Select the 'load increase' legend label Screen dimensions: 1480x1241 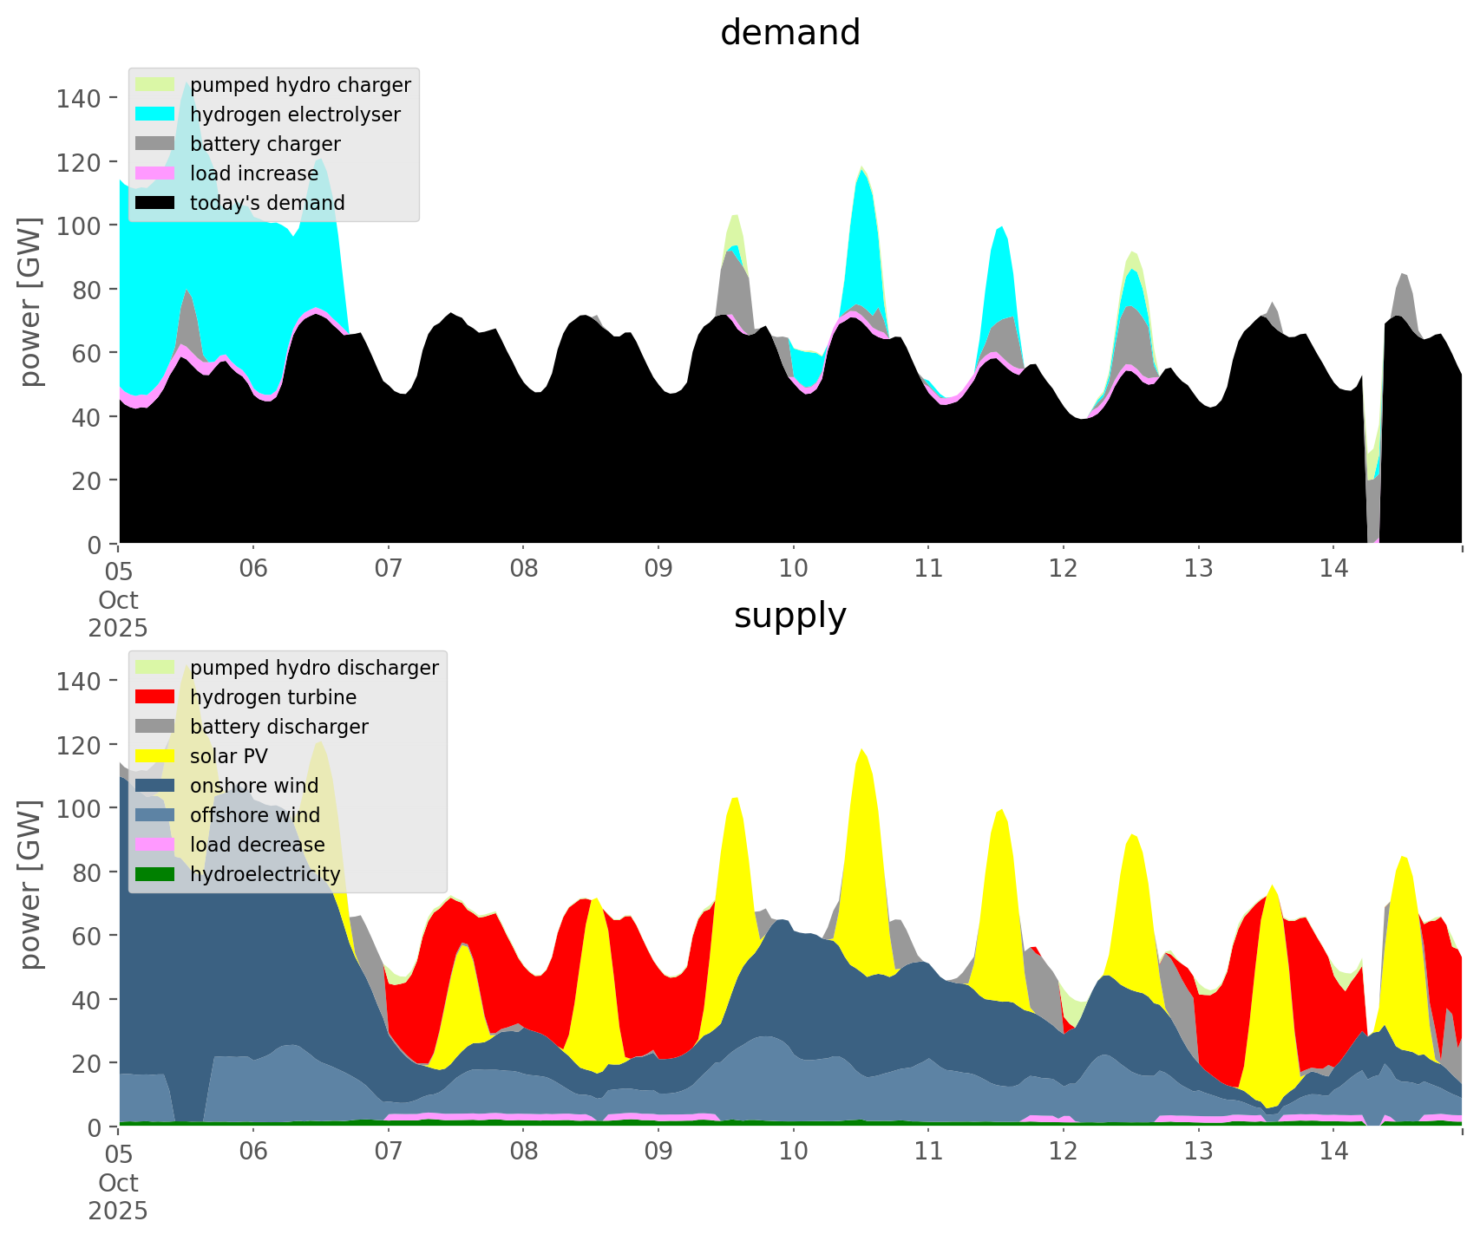(x=254, y=173)
